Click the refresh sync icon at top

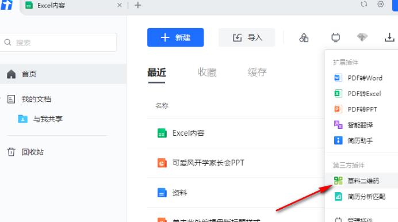tap(364, 4)
